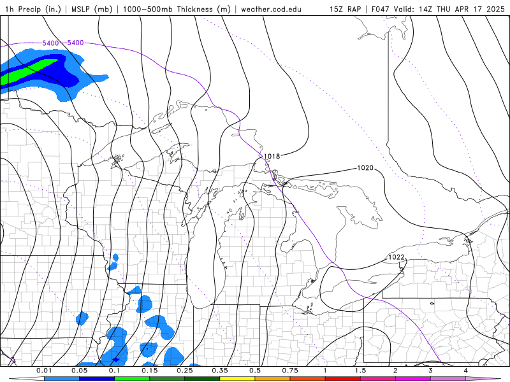Click the 'MSLP (mb)' header label
Screen dimensions: 510x382
tap(92, 9)
